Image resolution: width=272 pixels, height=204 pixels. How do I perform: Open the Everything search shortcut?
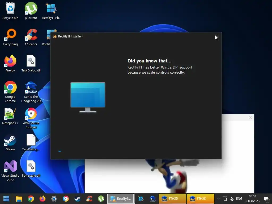[10, 37]
